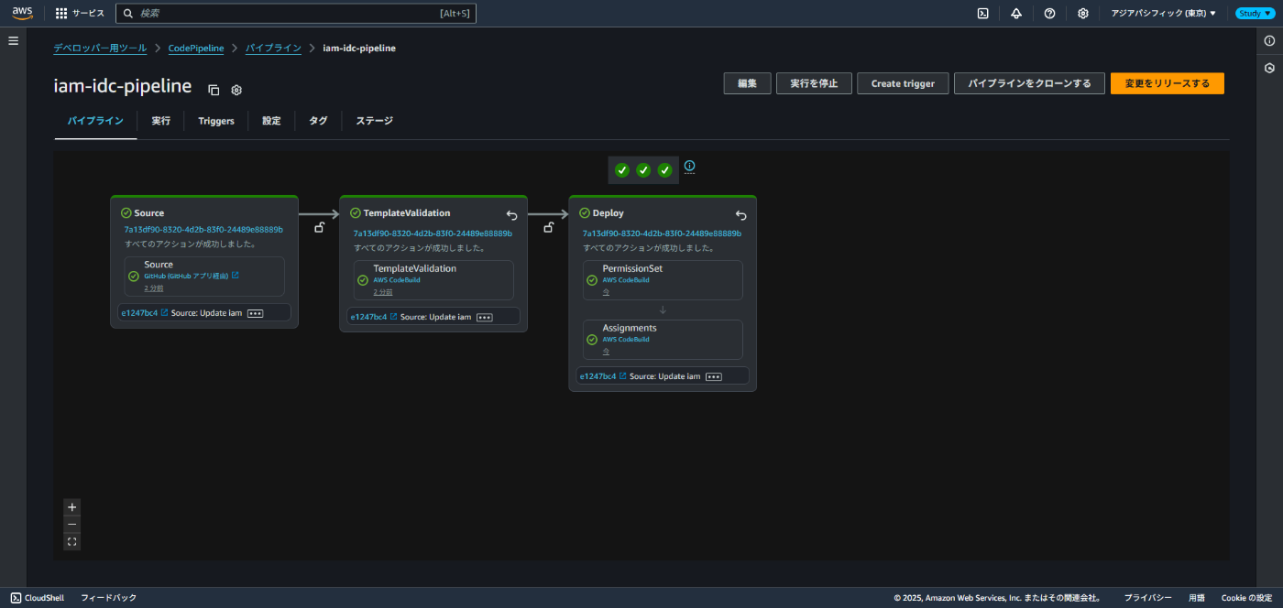Expand the ellipsis in Source stage commit row
1283x608 pixels.
click(x=255, y=313)
